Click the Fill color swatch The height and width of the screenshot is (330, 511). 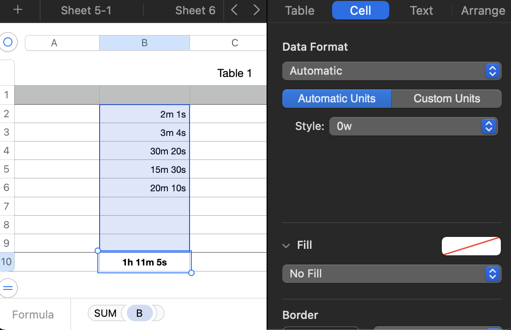tap(471, 246)
